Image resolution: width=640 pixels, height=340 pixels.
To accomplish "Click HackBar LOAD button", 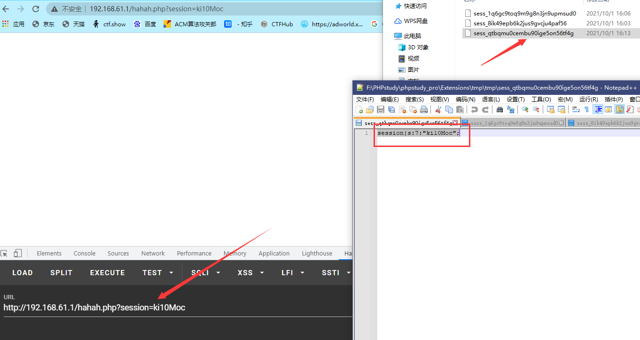I will (23, 272).
